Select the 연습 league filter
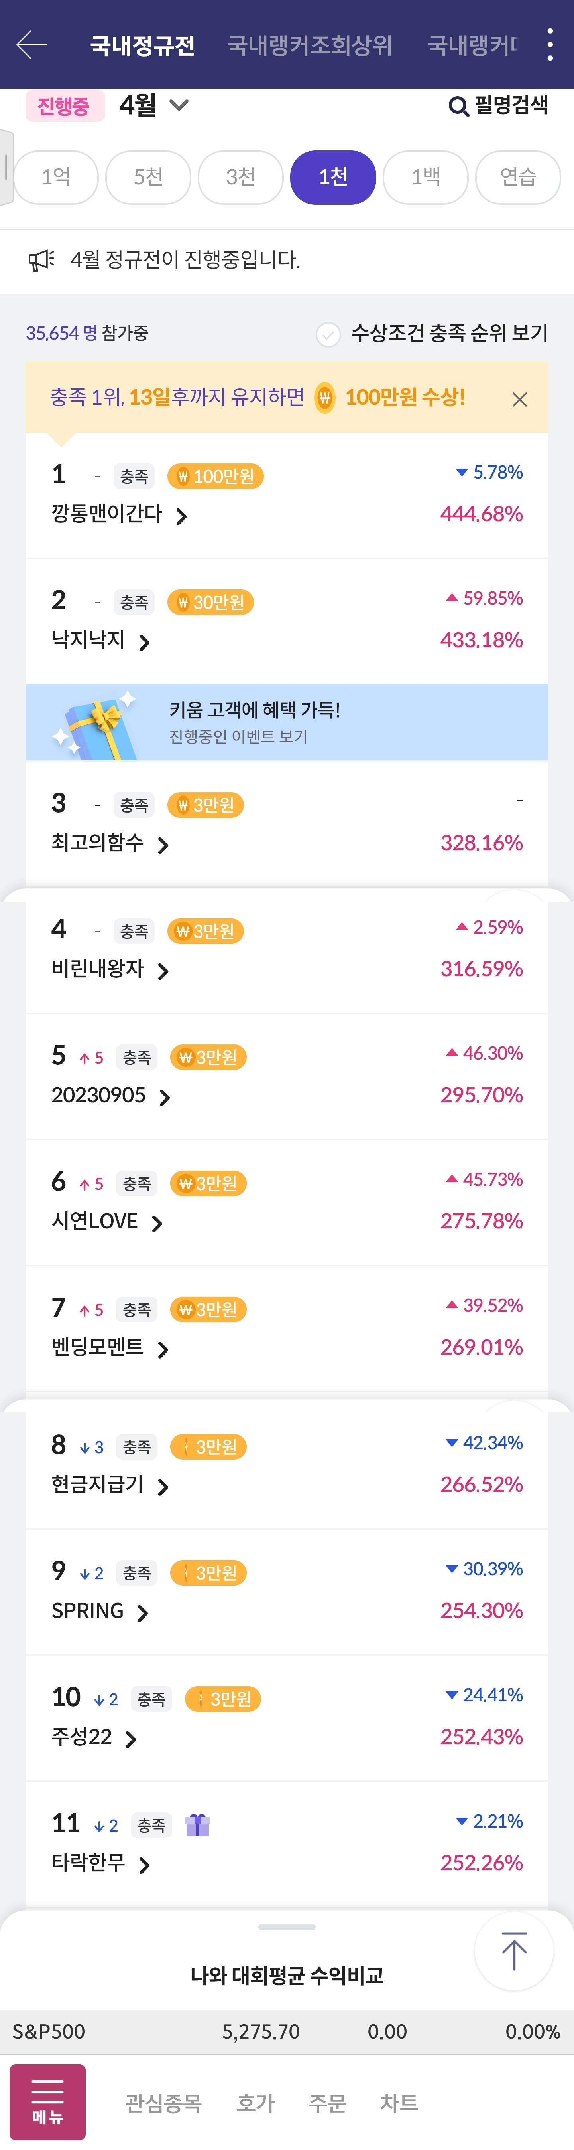Viewport: 574px width, 2150px height. 517,177
